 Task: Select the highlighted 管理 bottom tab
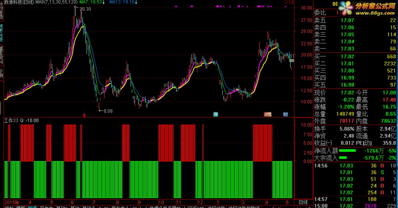(33, 206)
